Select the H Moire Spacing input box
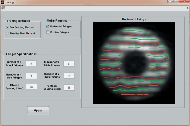Screen dimensions: 190x126 coord(31,87)
